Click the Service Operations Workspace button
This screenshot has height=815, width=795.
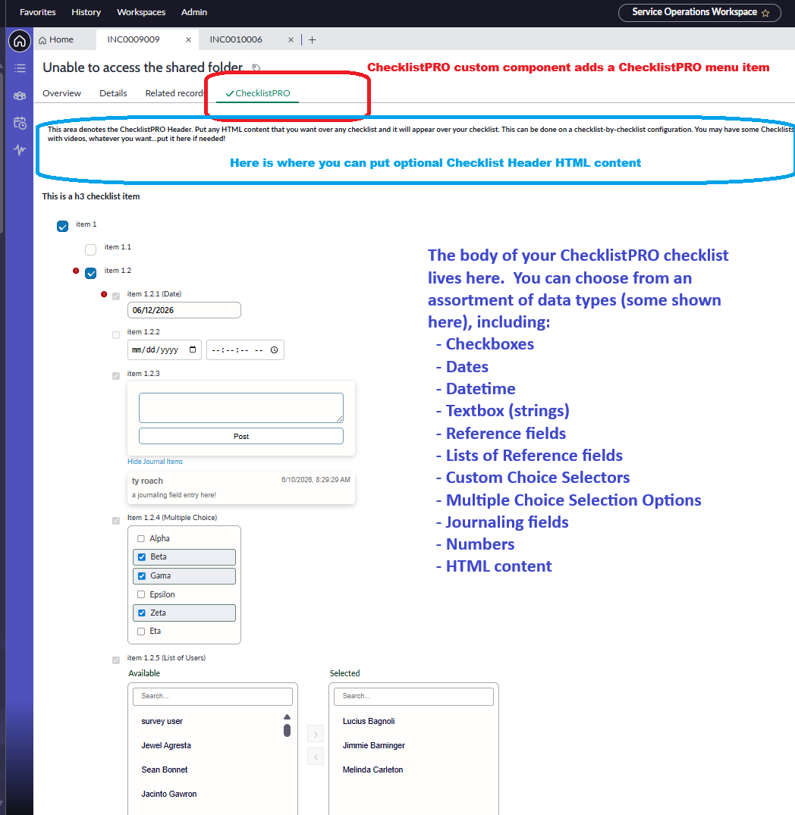tap(699, 12)
